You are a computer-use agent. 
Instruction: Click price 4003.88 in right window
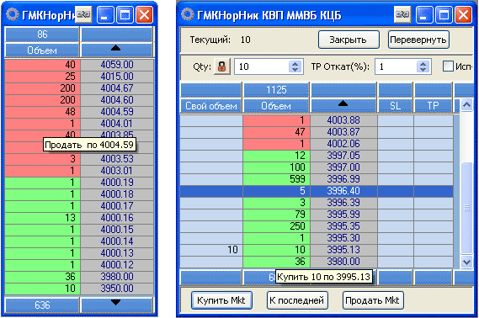click(343, 120)
